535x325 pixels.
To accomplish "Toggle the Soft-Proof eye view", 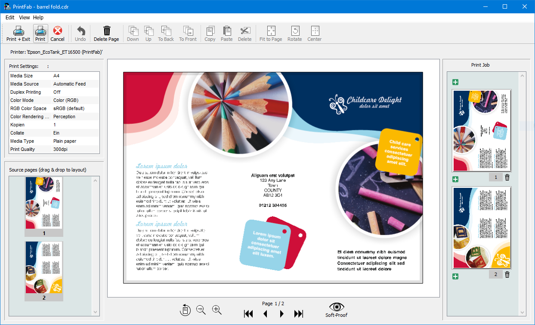I will [x=336, y=307].
